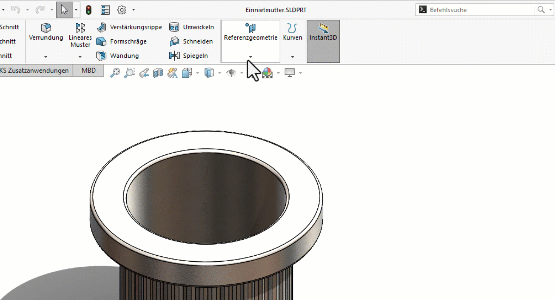
Task: Open the SOLIDWORKS Zusatzanwendungen tab
Action: click(x=34, y=70)
